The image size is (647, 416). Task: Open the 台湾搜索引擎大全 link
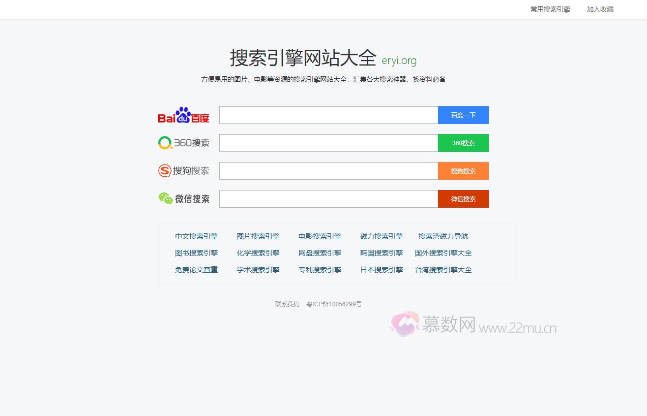tap(443, 270)
